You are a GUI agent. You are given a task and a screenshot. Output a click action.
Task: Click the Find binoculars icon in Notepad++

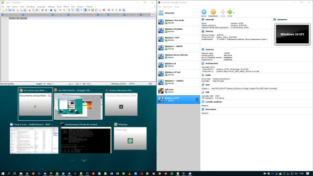(51, 10)
